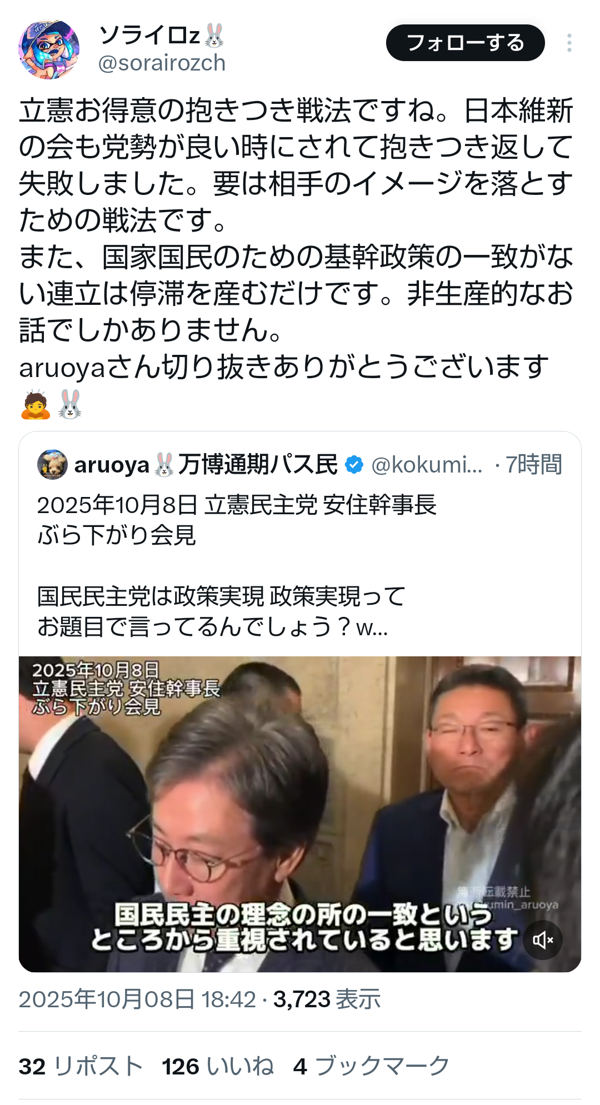Select the main tweet body text
This screenshot has width=600, height=1105.
click(x=296, y=257)
